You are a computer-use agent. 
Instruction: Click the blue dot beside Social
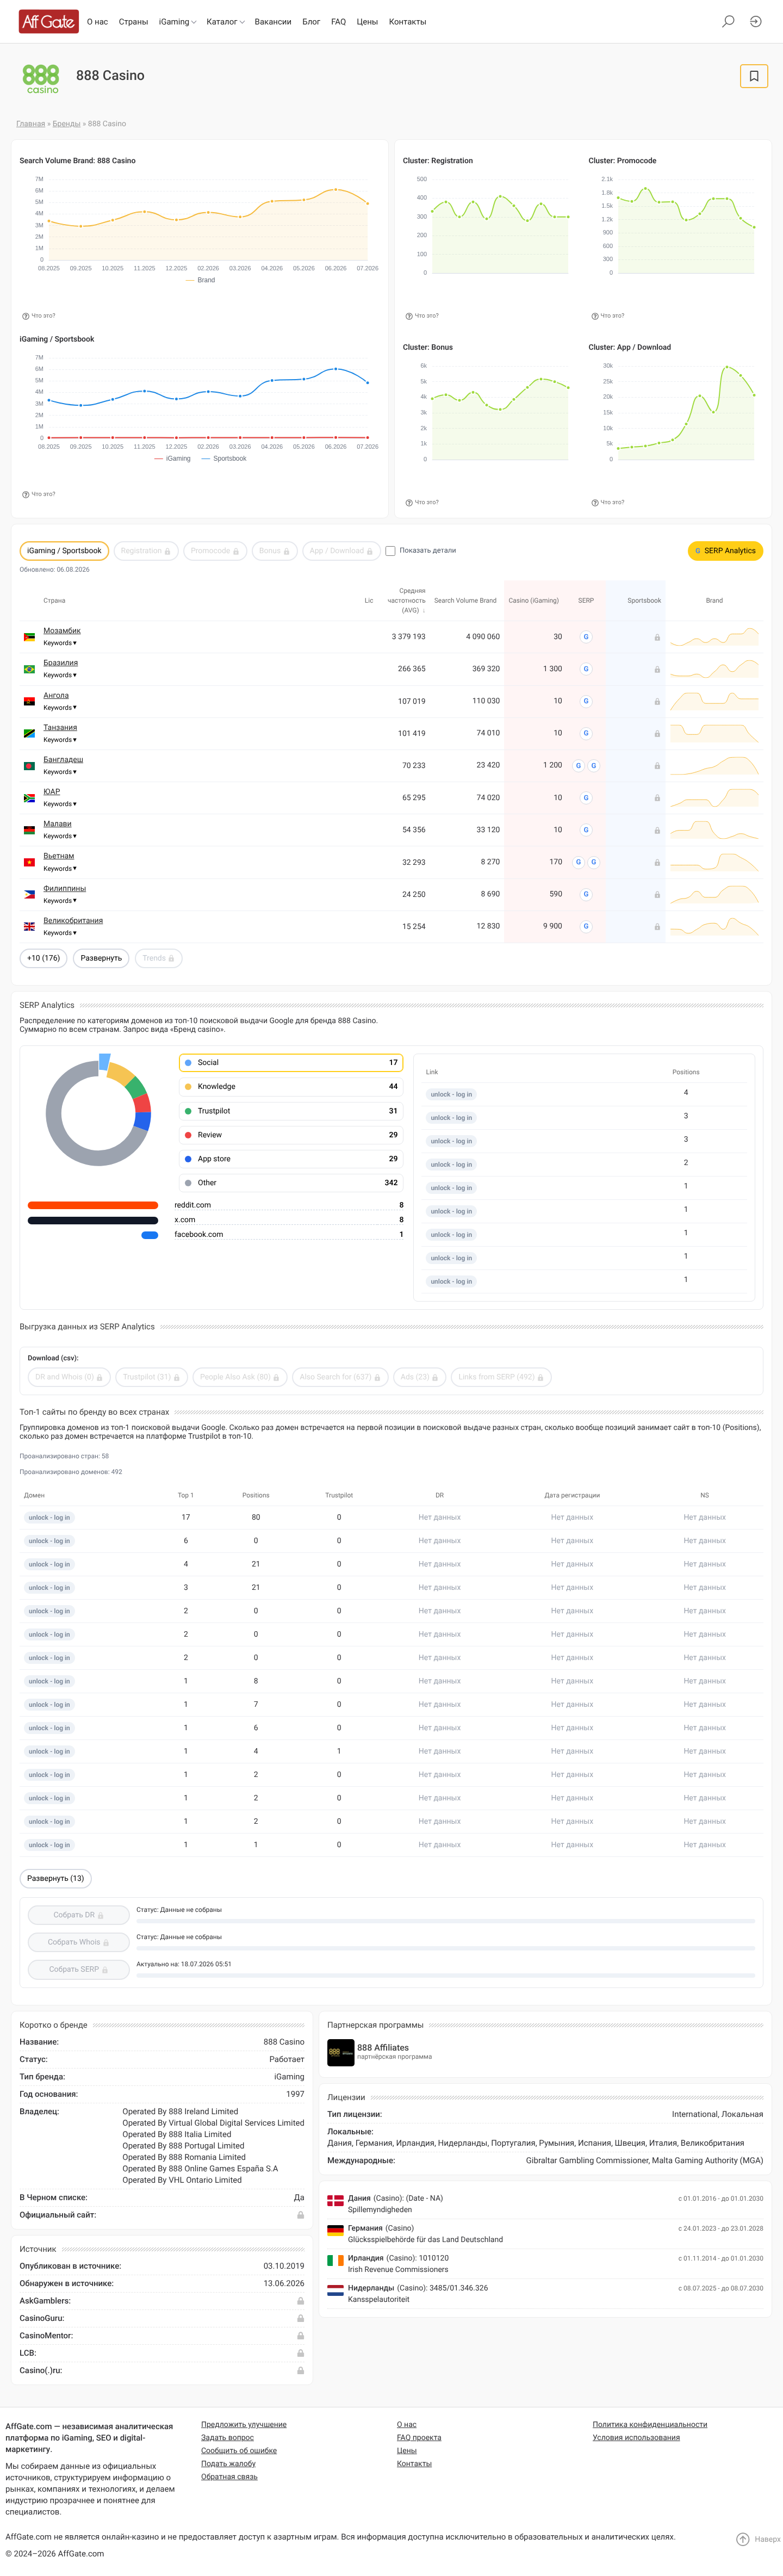pyautogui.click(x=188, y=1062)
